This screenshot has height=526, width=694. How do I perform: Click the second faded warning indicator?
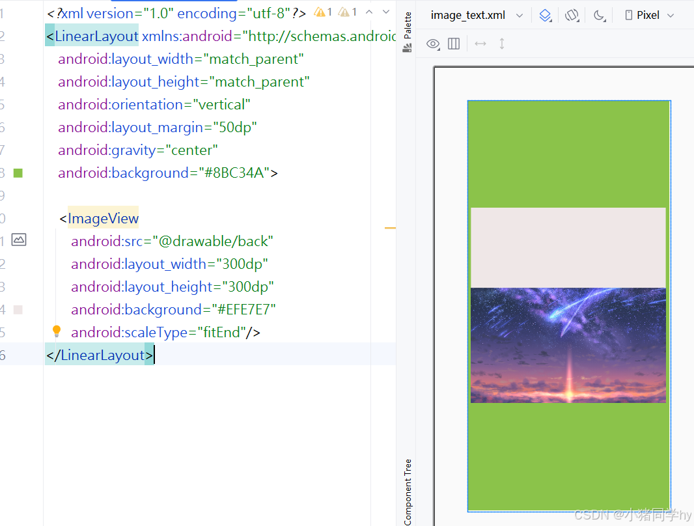pyautogui.click(x=348, y=12)
